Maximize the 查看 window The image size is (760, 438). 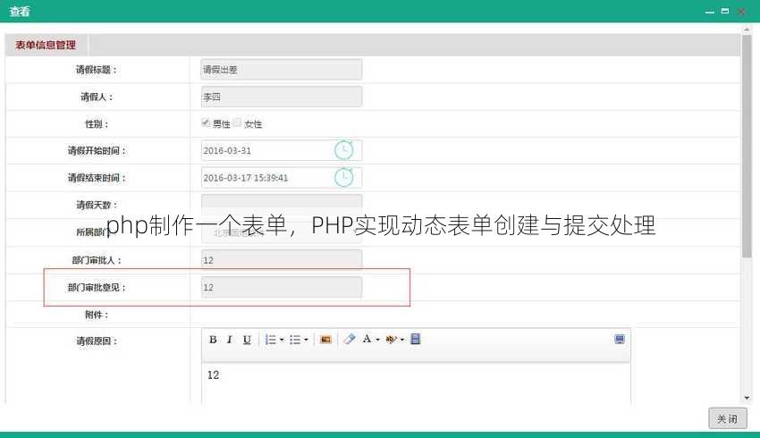725,11
